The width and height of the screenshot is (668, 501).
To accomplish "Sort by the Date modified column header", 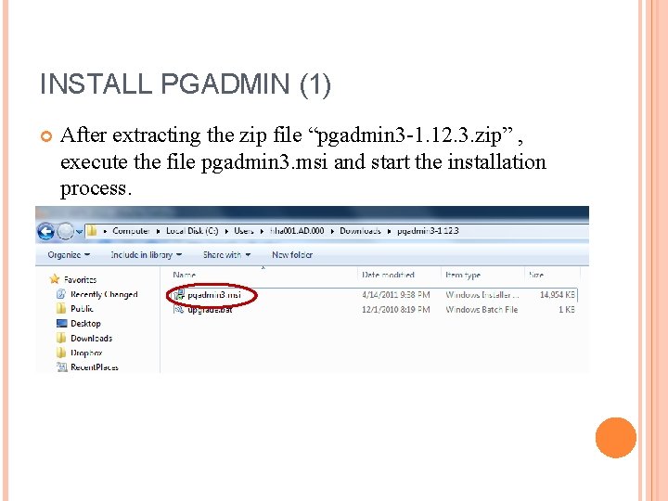I will pos(388,275).
